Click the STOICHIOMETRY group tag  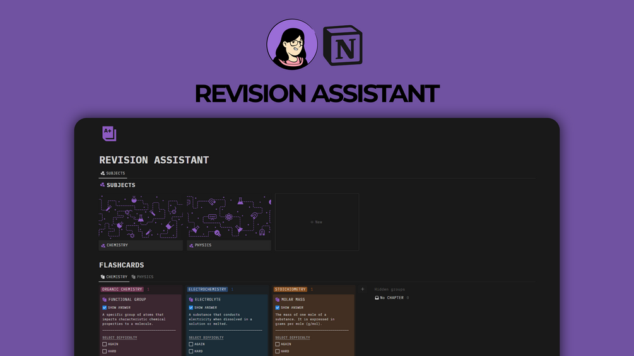(290, 289)
